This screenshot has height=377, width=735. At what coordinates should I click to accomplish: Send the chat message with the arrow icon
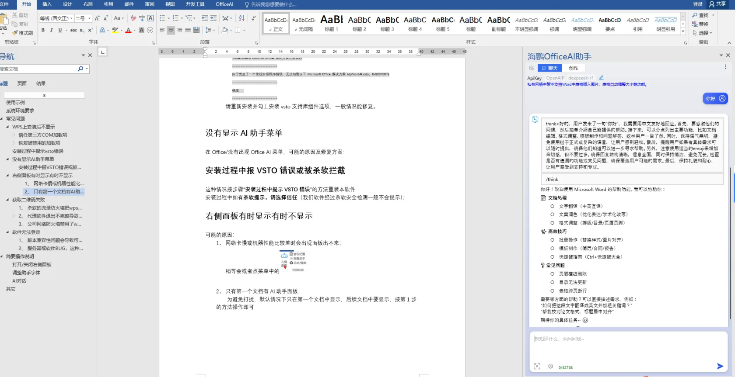(720, 366)
